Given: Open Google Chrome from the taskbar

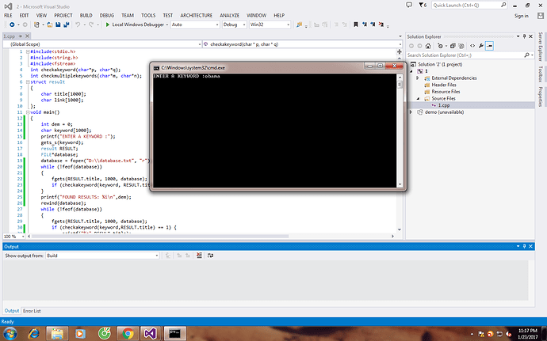Looking at the screenshot, I should [126, 333].
